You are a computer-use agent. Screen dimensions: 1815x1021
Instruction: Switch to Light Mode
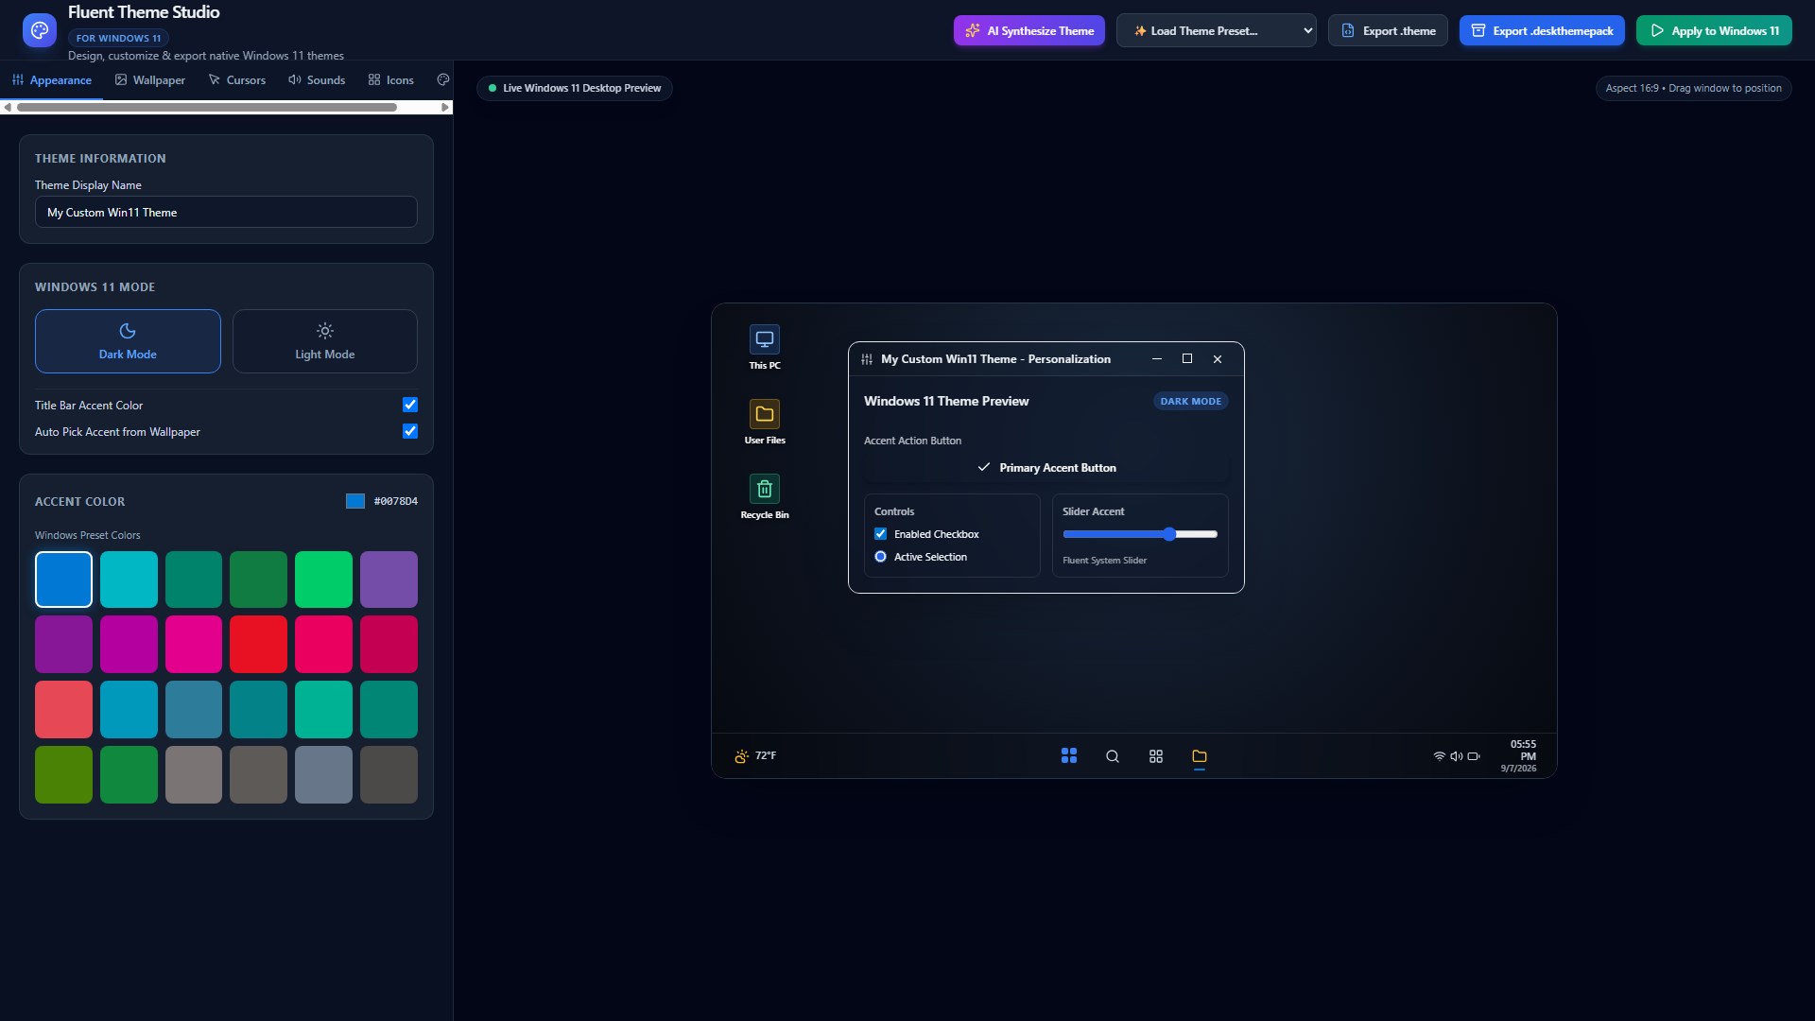coord(325,341)
